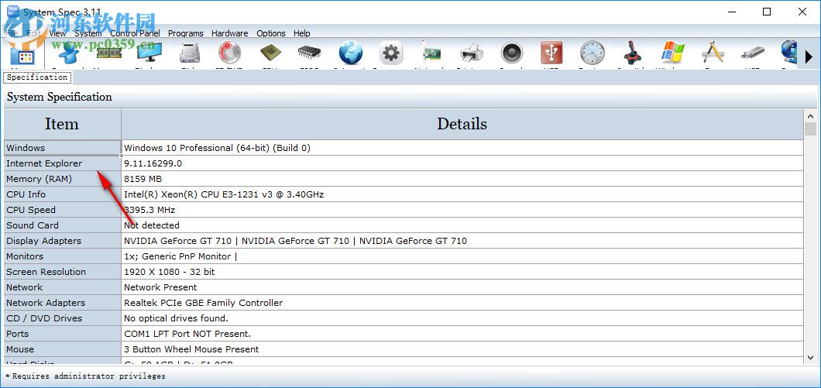The height and width of the screenshot is (388, 821).
Task: Open the System menu
Action: point(88,33)
